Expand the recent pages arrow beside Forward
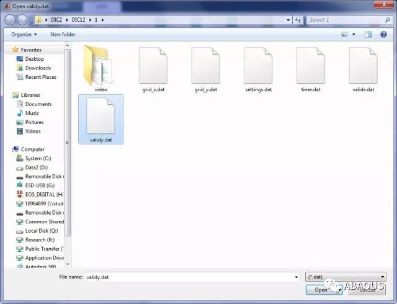 coord(30,20)
